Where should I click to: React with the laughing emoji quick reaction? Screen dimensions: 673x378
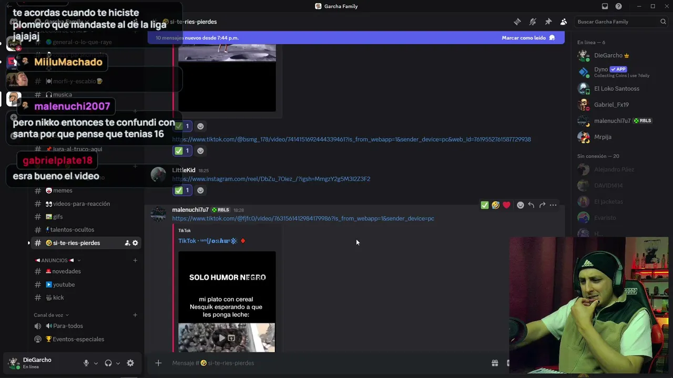pyautogui.click(x=495, y=205)
